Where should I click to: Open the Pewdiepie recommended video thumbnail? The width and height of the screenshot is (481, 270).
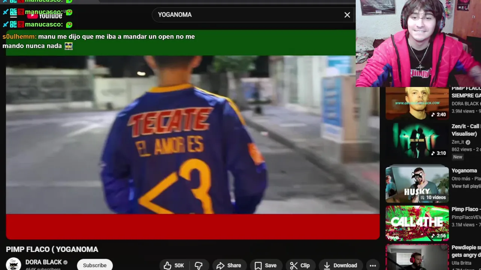click(x=417, y=257)
